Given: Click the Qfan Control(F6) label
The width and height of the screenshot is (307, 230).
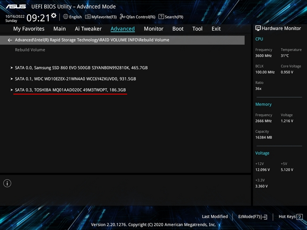Looking at the screenshot, I should [140, 17].
